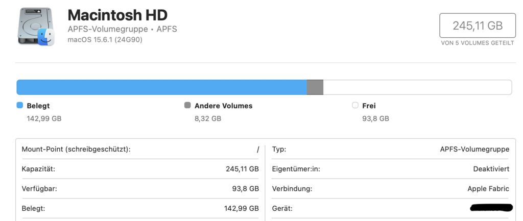Click the white Frei legend square

coord(355,106)
